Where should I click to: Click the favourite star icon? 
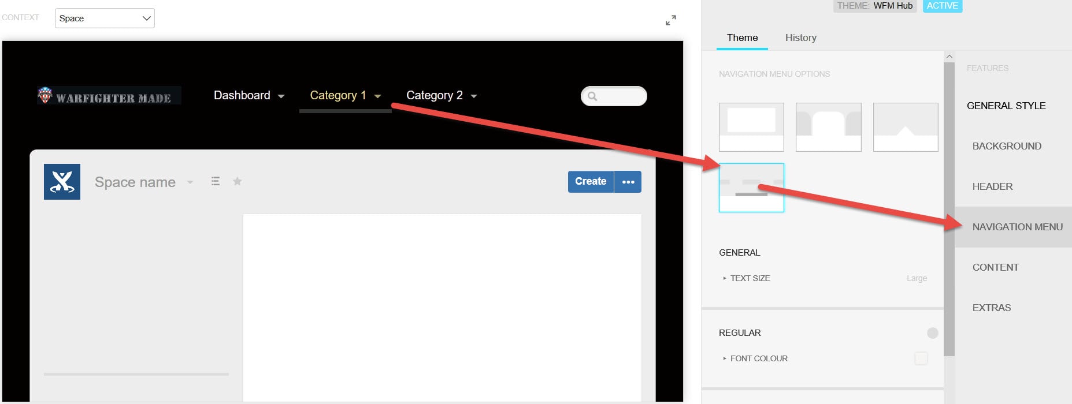click(237, 181)
